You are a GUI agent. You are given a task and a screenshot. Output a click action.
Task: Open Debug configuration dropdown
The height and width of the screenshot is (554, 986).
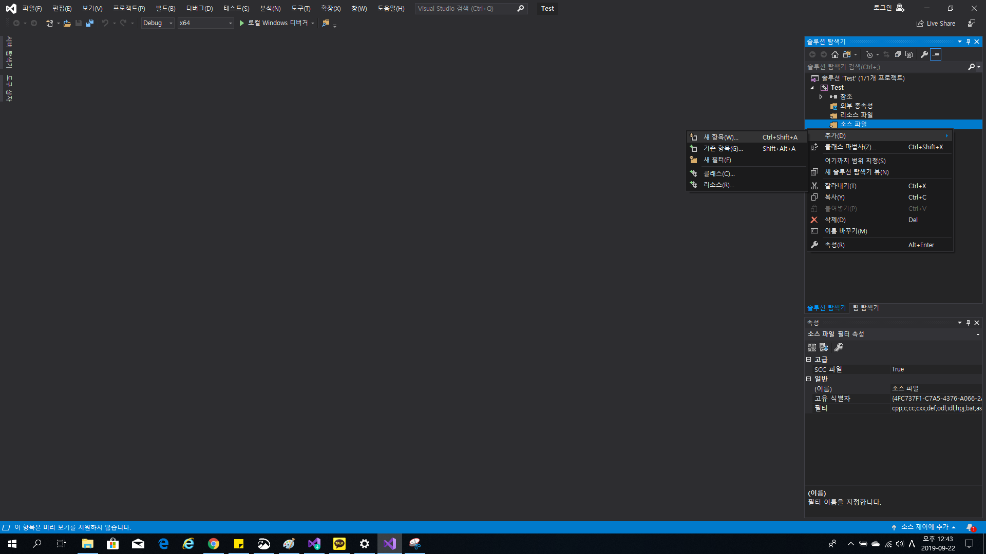point(158,23)
